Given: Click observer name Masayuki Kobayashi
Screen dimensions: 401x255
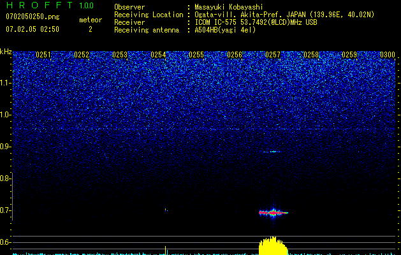Looking at the screenshot, I should [229, 7].
